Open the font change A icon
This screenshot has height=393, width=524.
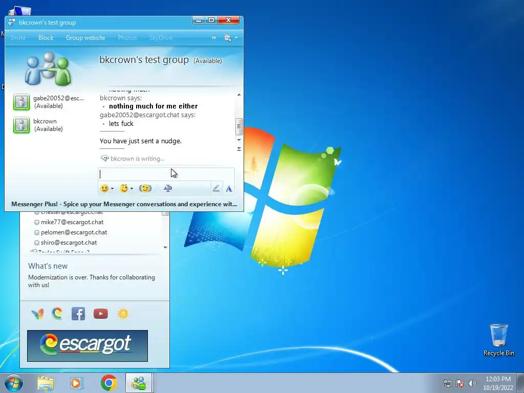tap(229, 189)
